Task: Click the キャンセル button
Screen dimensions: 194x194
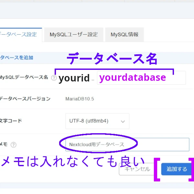Action: 137,169
